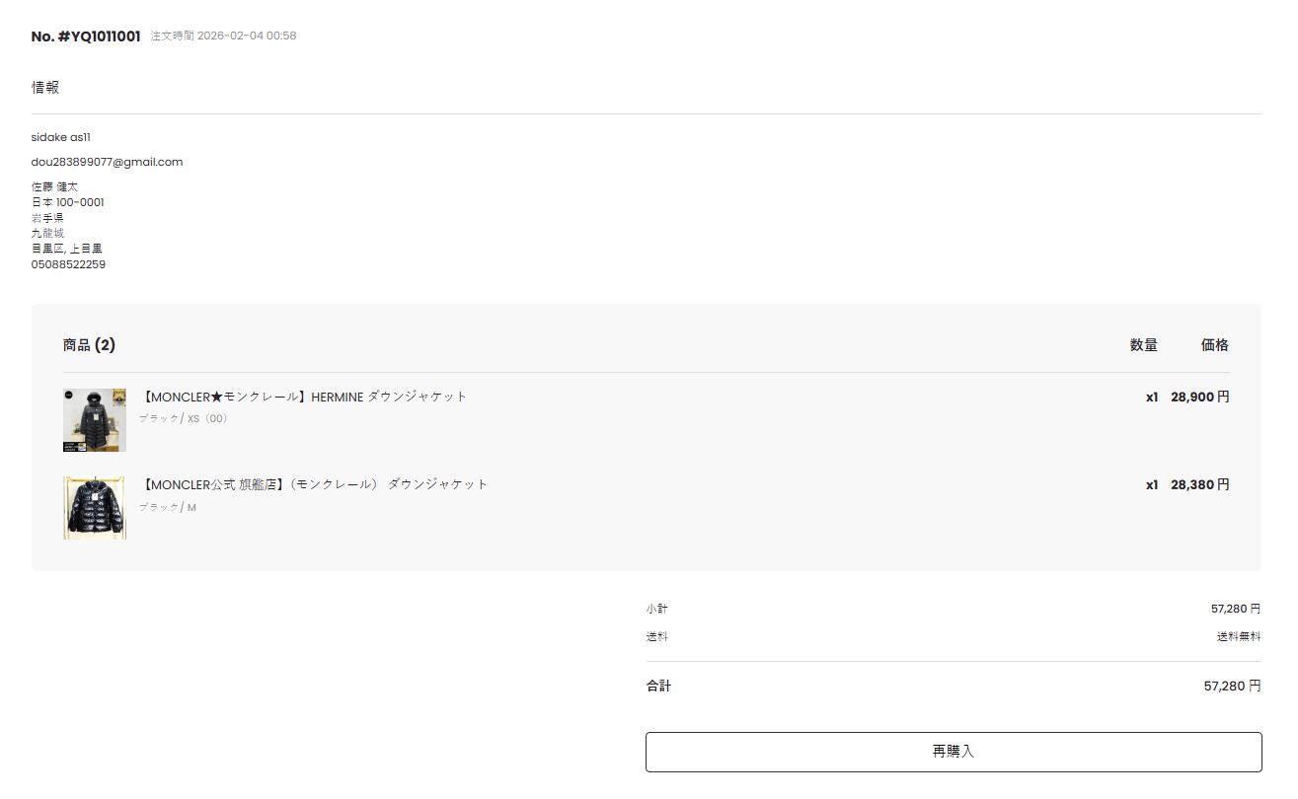The image size is (1298, 799).
Task: Click the recipient name 佐藤 健太
Action: tap(54, 186)
